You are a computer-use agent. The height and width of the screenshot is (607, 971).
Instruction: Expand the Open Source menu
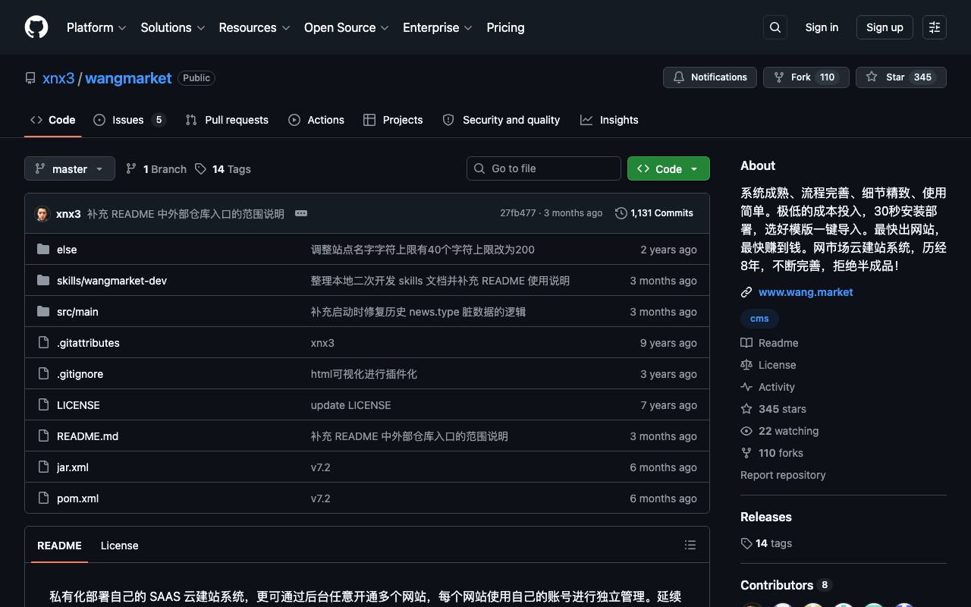[347, 27]
